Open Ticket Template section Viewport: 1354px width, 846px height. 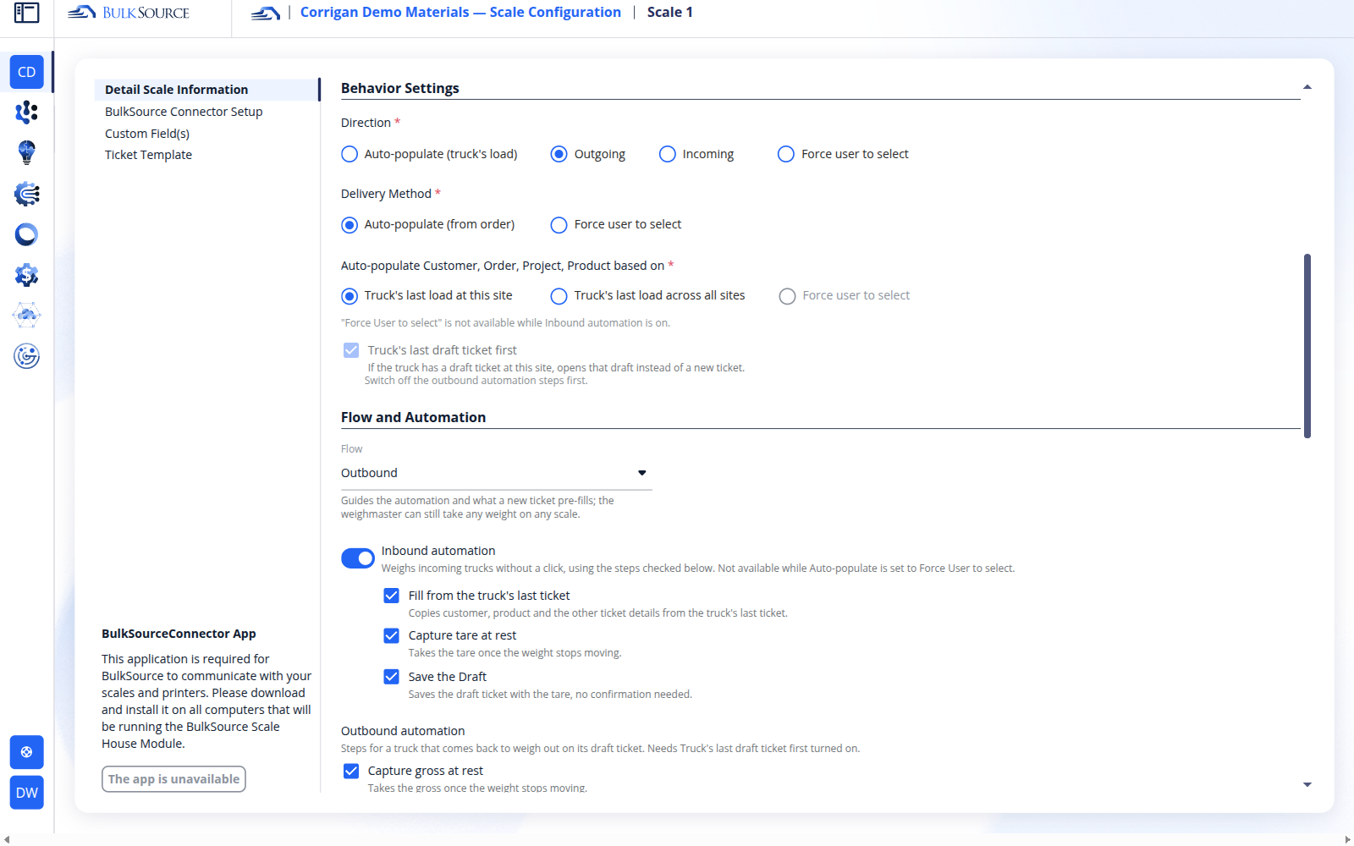(x=148, y=155)
